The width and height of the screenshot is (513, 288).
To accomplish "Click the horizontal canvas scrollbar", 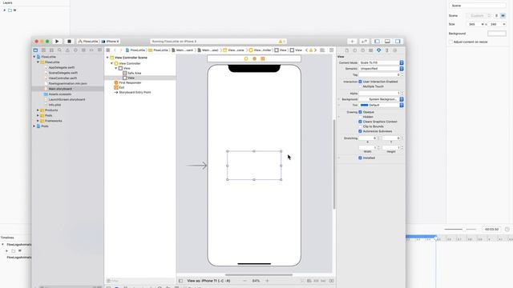I will coord(258,275).
